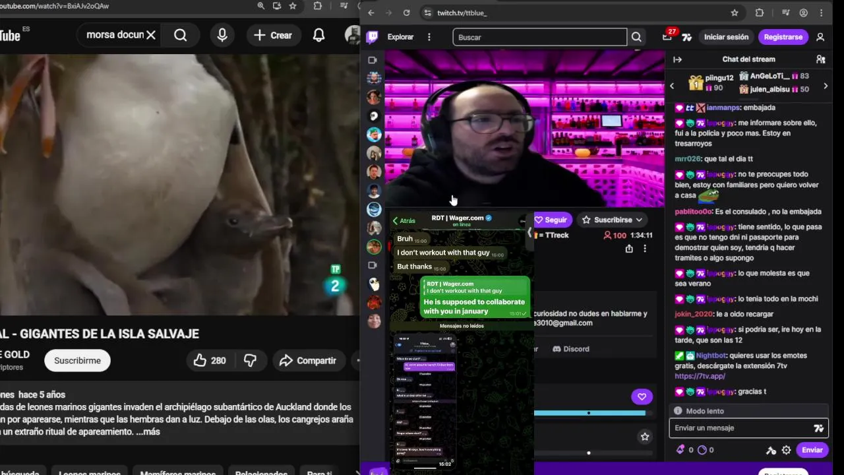Click the YouTube Crear button
The image size is (844, 475).
[273, 35]
